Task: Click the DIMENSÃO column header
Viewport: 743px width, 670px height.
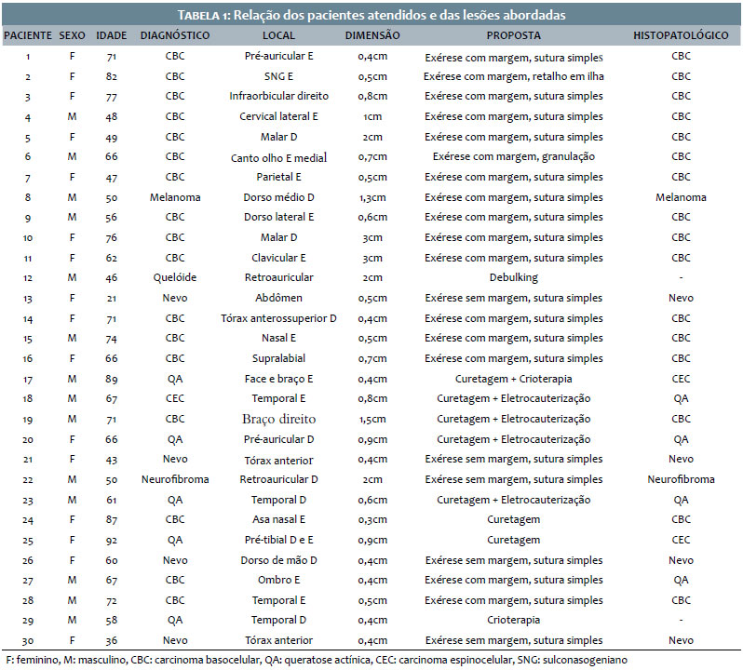Action: click(372, 35)
